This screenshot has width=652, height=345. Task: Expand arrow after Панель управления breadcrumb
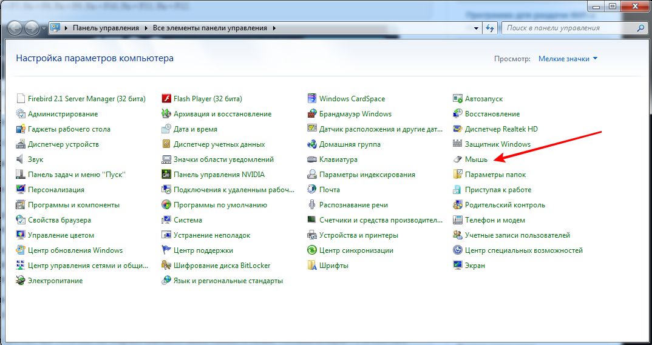[146, 28]
